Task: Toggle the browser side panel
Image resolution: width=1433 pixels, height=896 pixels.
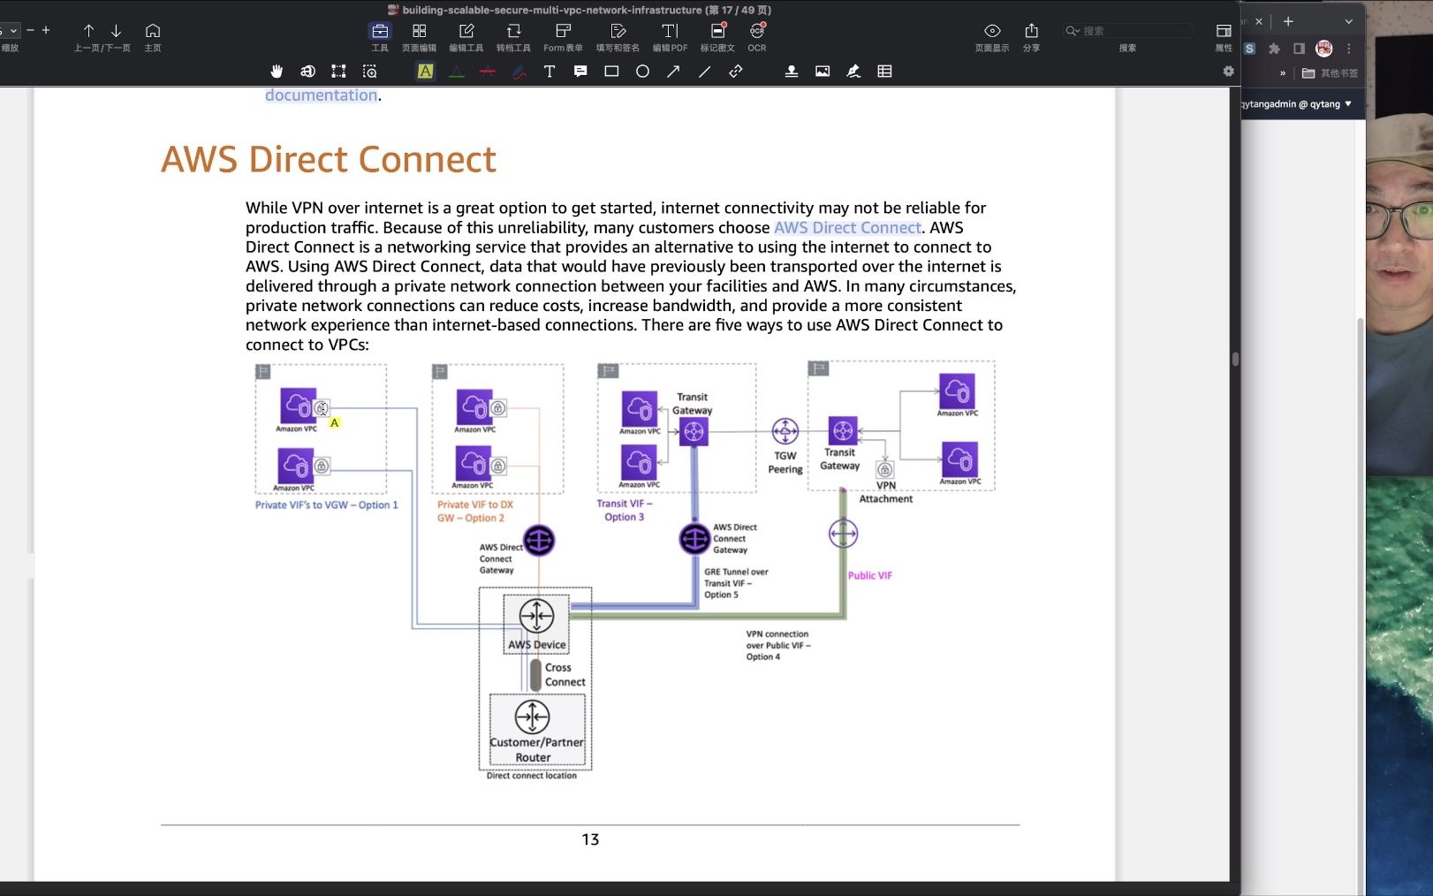Action: 1299,49
